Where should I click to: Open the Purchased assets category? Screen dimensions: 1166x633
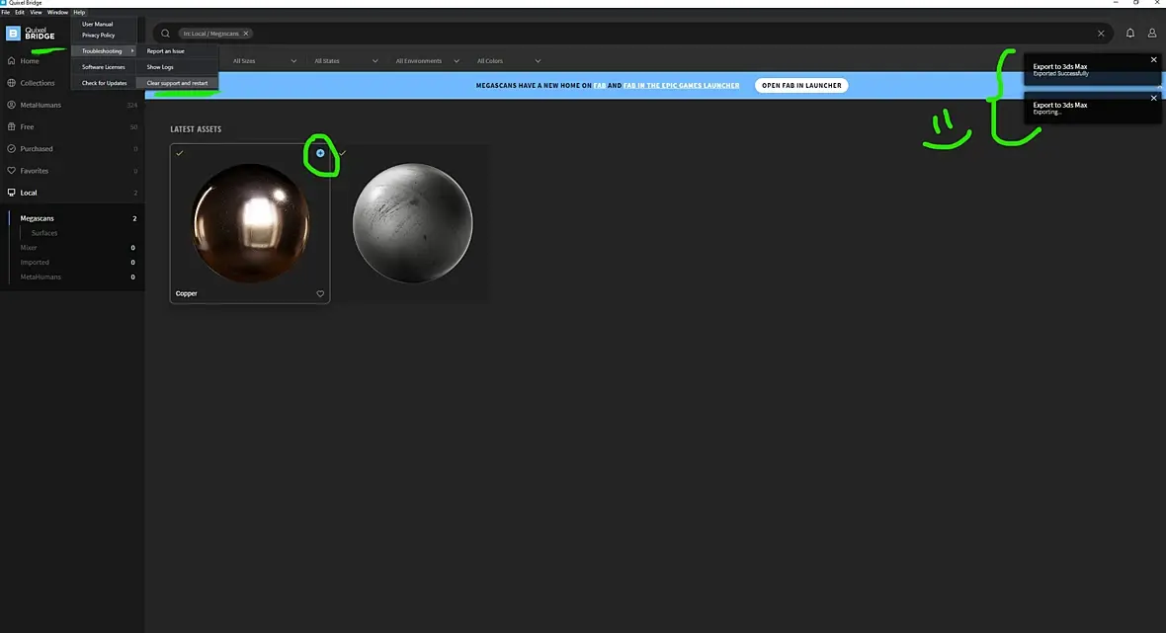pyautogui.click(x=72, y=148)
